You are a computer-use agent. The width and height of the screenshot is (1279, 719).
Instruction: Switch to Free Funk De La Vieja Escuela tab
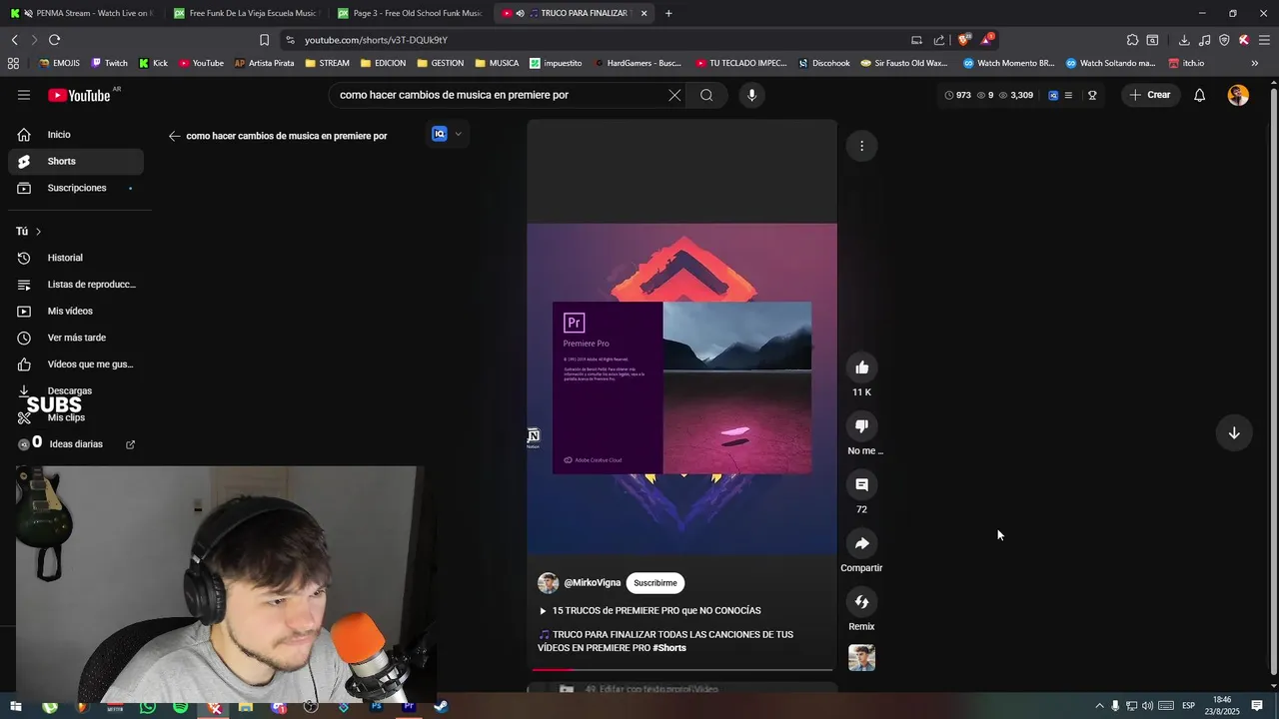pyautogui.click(x=246, y=13)
